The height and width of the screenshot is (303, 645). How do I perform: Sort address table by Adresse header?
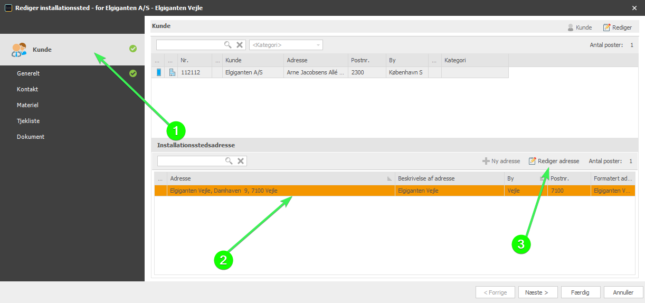(x=281, y=178)
